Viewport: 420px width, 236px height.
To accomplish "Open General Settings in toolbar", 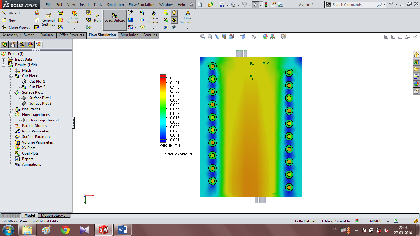I will click(49, 20).
